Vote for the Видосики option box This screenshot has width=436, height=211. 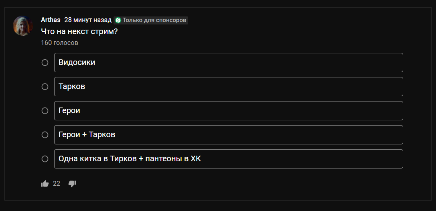[228, 63]
